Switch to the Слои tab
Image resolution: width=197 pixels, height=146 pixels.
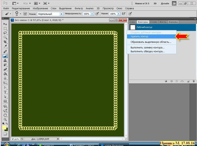[x=132, y=22]
